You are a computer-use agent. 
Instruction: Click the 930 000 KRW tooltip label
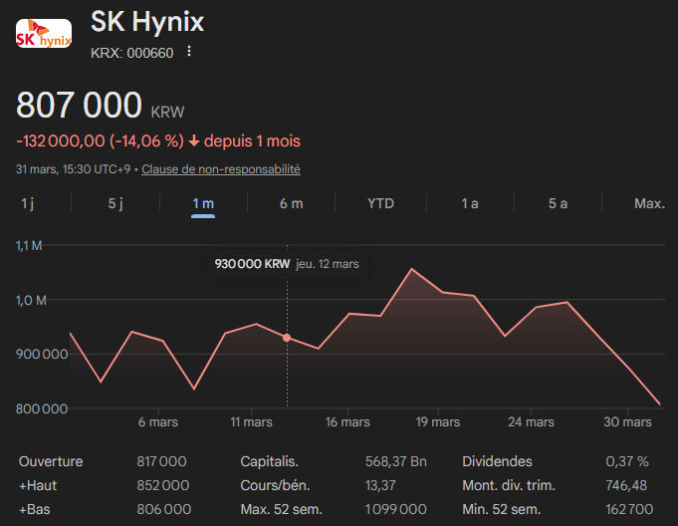(252, 264)
